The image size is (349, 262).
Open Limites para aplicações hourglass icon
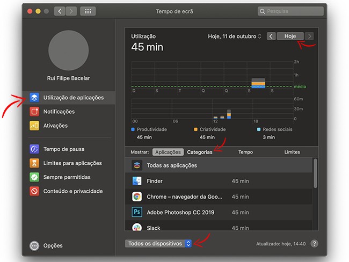[34, 163]
